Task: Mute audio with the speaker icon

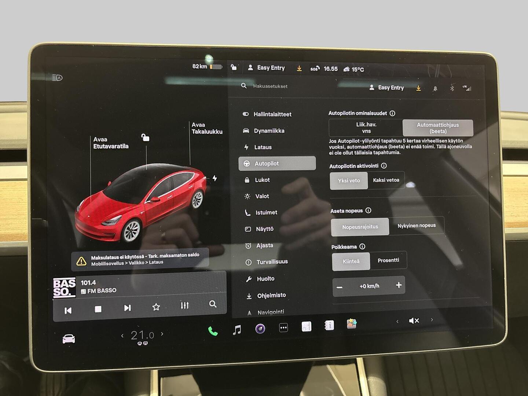Action: click(414, 320)
